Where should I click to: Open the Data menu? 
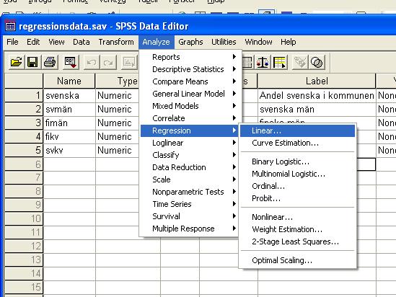click(81, 42)
